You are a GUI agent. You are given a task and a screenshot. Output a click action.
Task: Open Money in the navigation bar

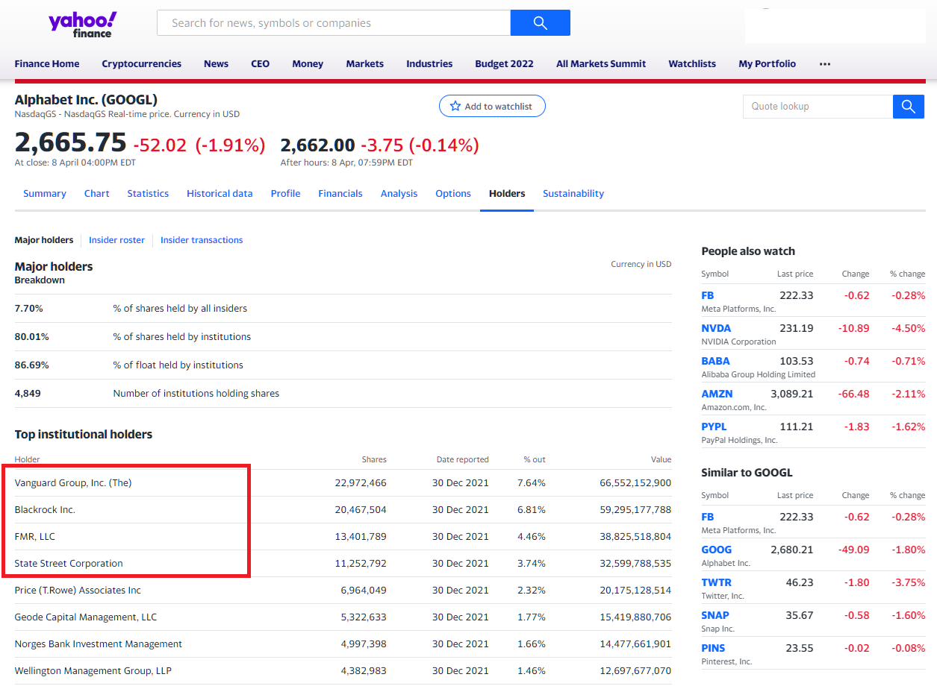coord(308,64)
